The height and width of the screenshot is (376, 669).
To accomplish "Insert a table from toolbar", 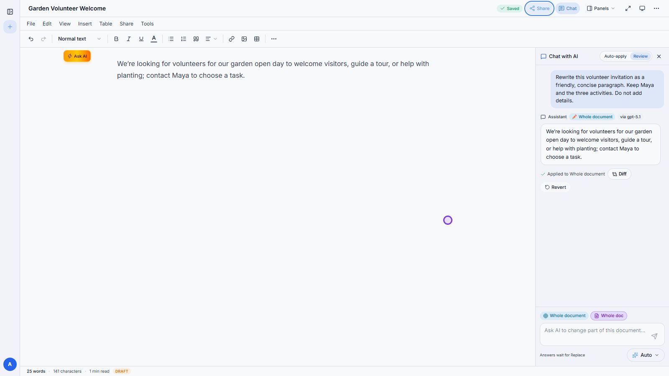I will [x=257, y=39].
